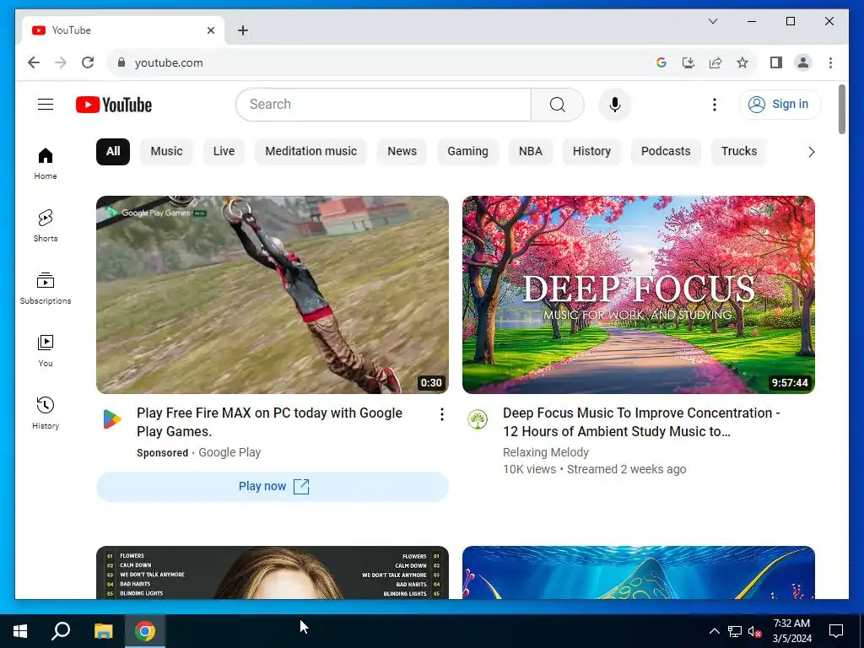The height and width of the screenshot is (648, 864).
Task: Open the Deep Focus cherry blossom thumbnail
Action: click(x=639, y=294)
